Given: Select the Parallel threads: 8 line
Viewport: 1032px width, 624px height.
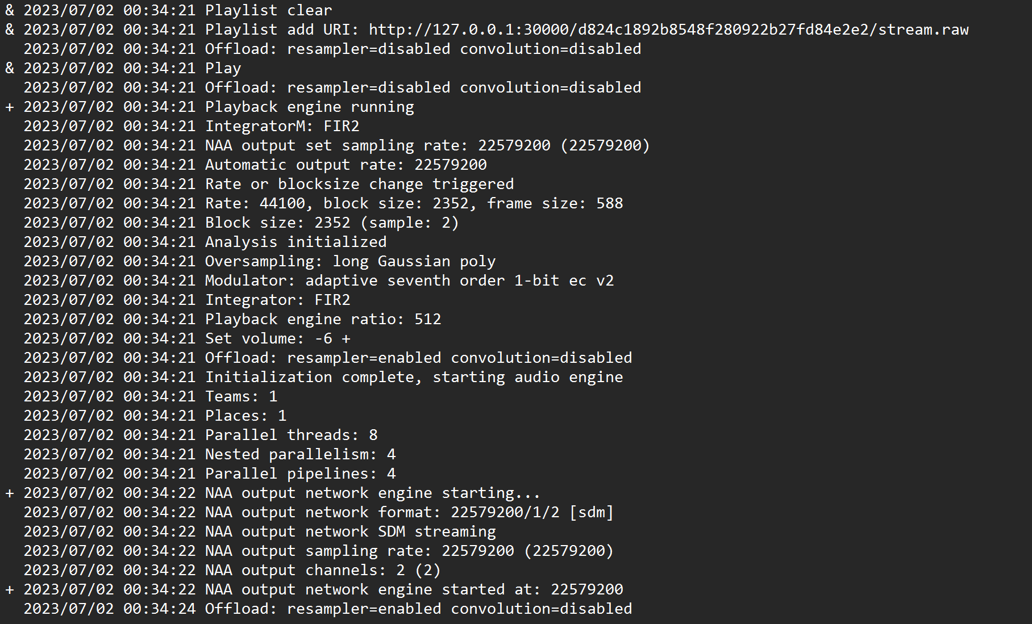Looking at the screenshot, I should click(x=201, y=435).
